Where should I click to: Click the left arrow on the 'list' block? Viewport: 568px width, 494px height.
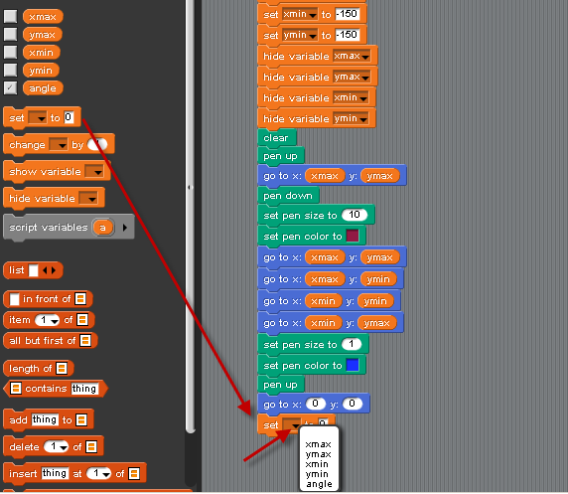click(45, 270)
